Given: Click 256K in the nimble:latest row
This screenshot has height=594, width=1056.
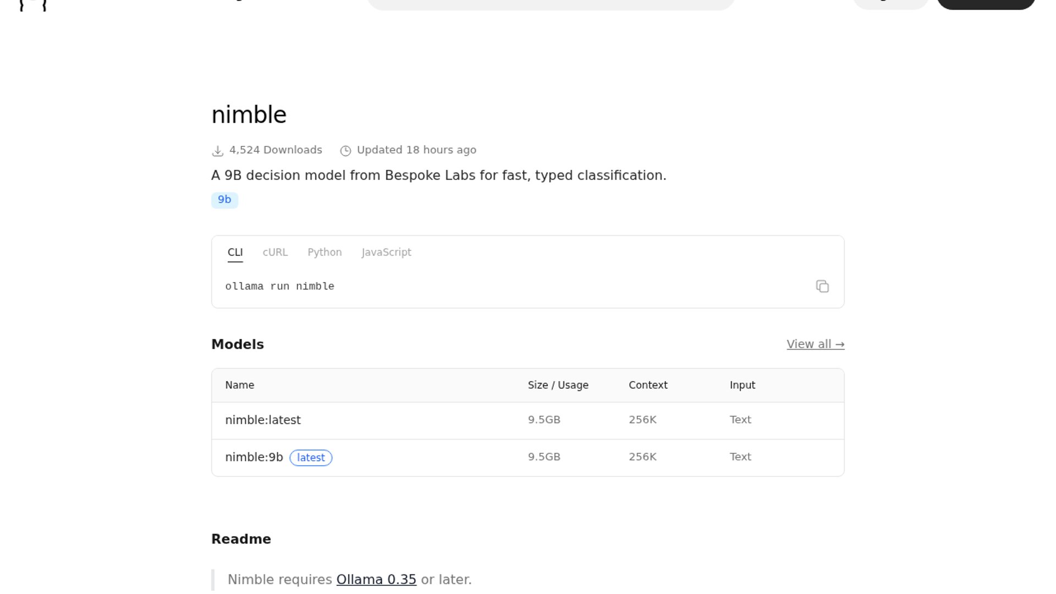Looking at the screenshot, I should [x=642, y=420].
